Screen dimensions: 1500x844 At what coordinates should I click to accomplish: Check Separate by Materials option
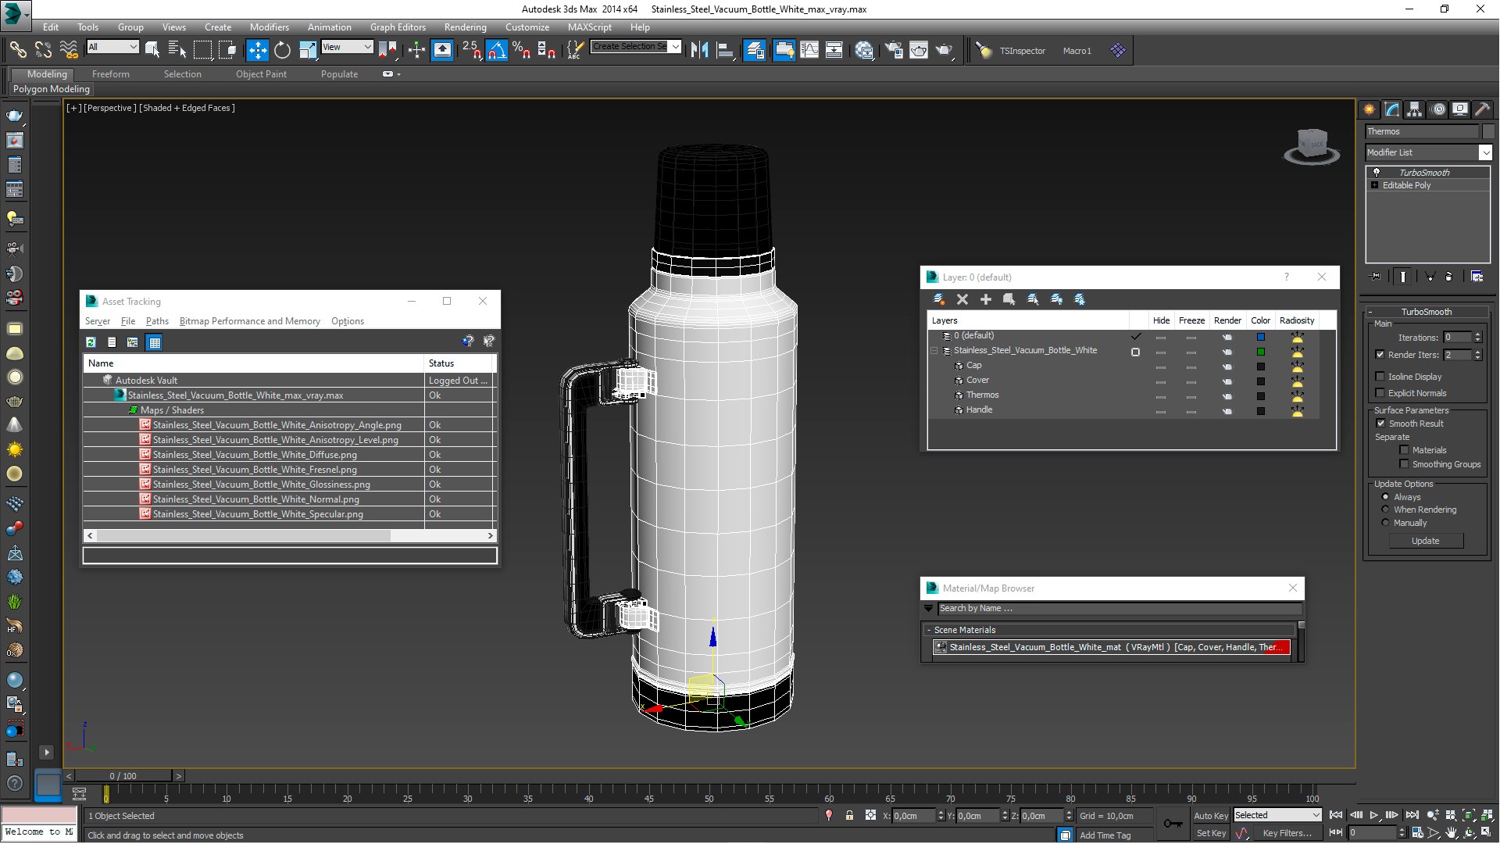coord(1404,450)
